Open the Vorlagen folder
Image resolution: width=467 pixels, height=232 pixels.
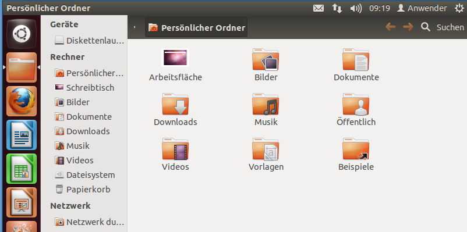[266, 149]
